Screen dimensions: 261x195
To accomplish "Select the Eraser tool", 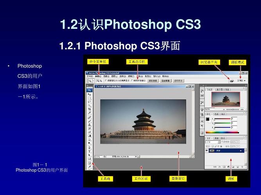I will [89, 132].
